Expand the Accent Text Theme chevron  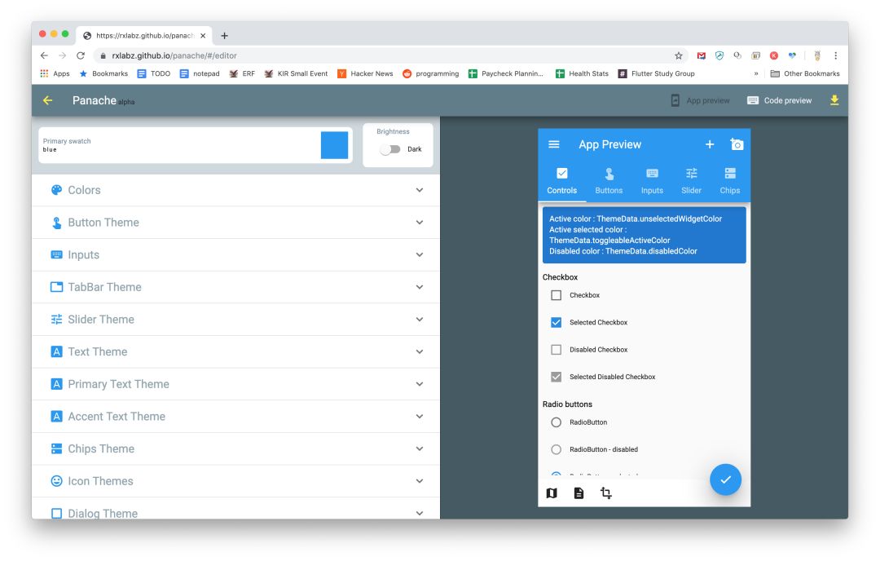[x=420, y=416]
